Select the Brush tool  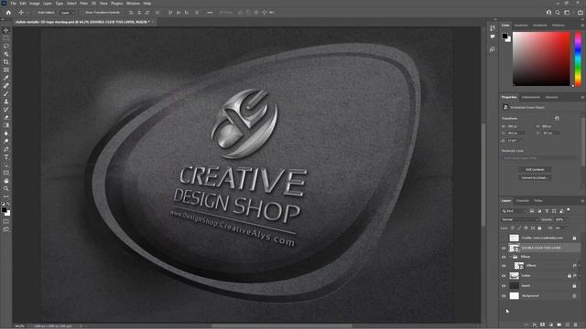click(6, 93)
